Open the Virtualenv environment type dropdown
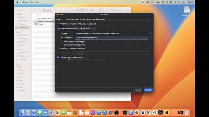The width and height of the screenshot is (209, 117). 88,29
